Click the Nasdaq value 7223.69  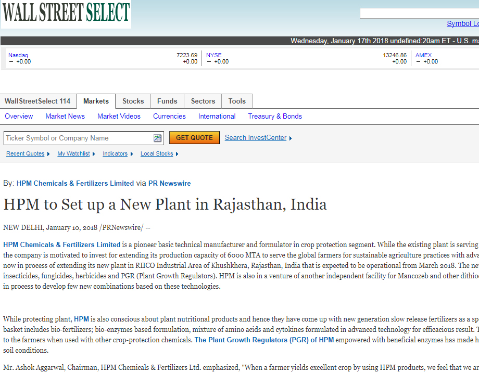pyautogui.click(x=187, y=55)
